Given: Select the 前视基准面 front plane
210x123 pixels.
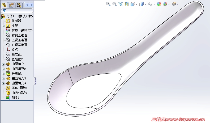Looking at the screenshot, I should pyautogui.click(x=20, y=35).
